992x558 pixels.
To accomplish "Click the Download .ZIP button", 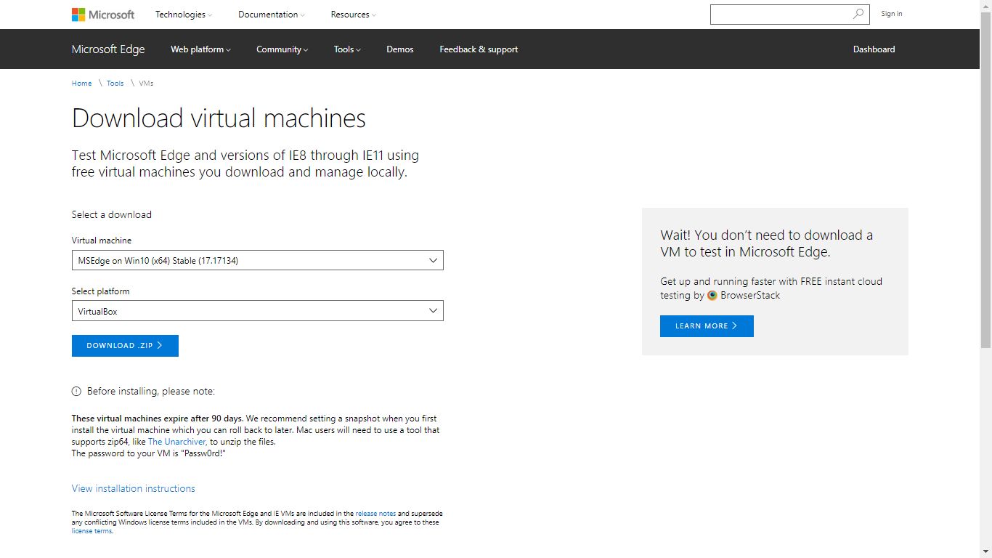I will pos(125,346).
